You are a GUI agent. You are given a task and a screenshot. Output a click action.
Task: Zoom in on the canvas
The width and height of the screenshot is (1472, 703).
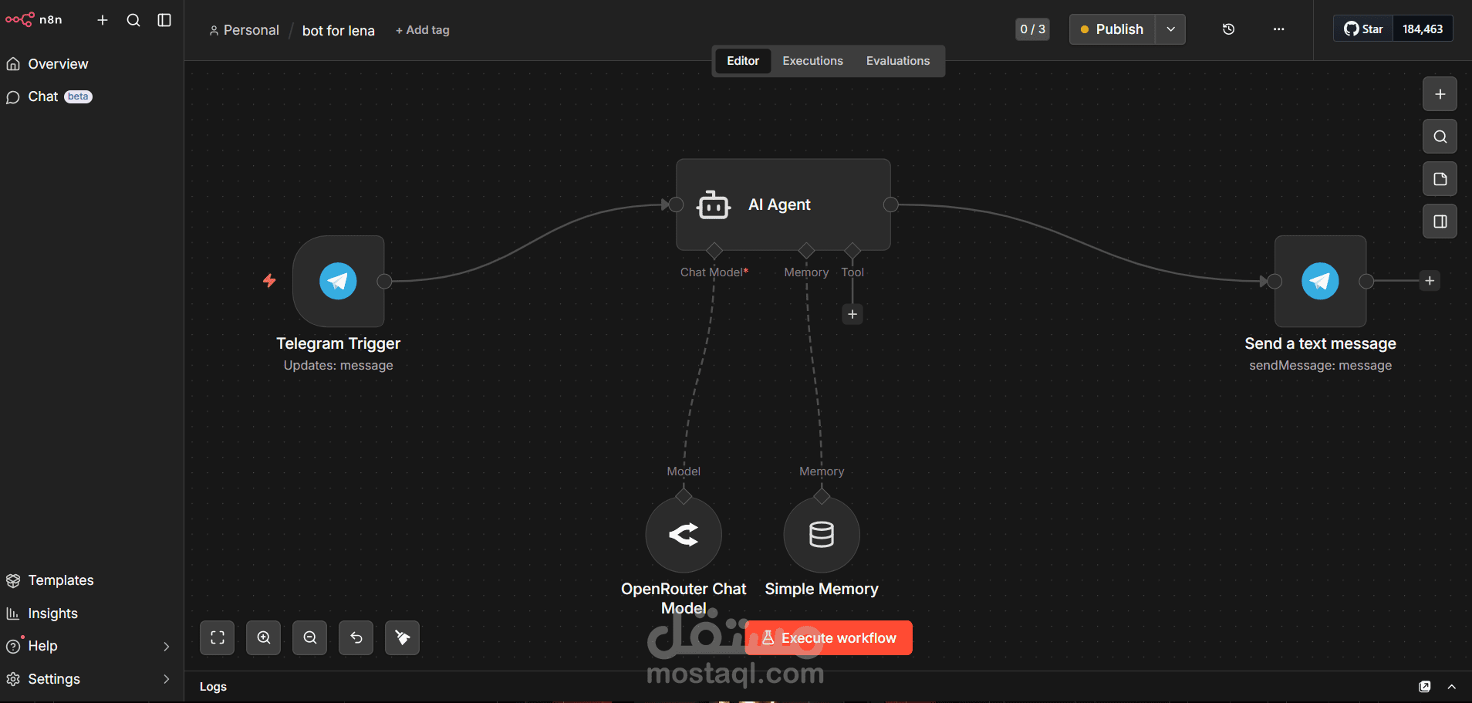(x=264, y=637)
